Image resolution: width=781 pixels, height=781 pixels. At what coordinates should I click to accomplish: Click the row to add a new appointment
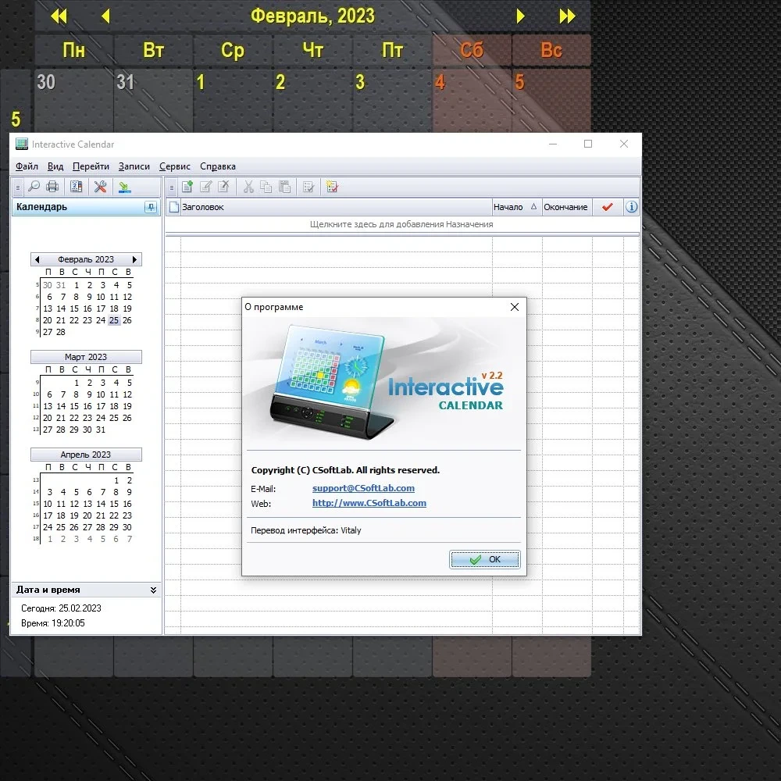pos(401,224)
